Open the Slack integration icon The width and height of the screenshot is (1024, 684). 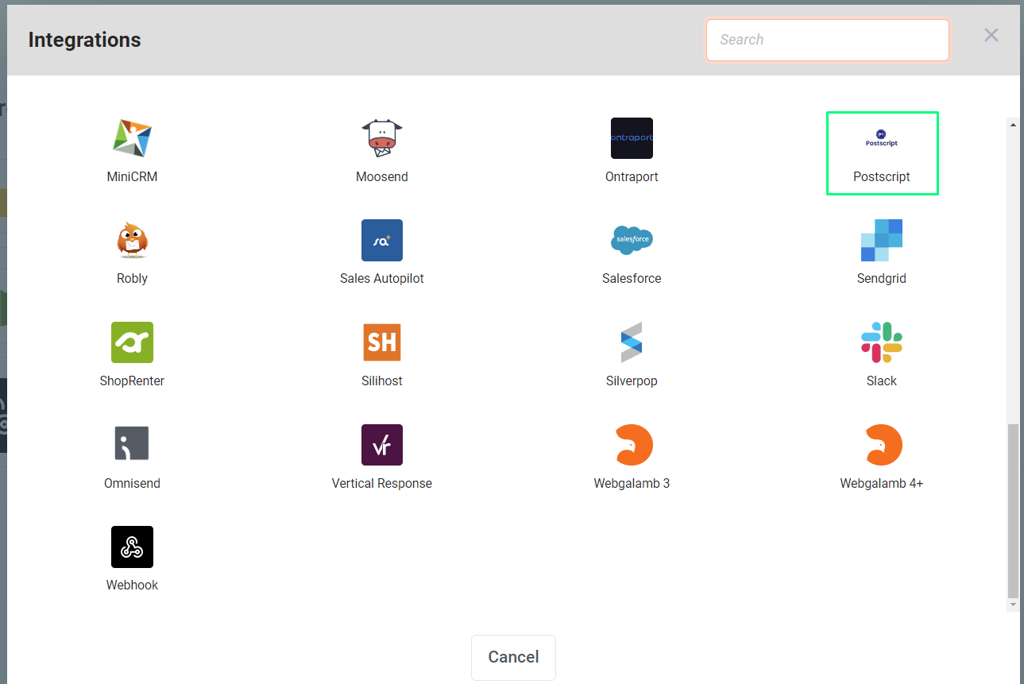(x=882, y=342)
